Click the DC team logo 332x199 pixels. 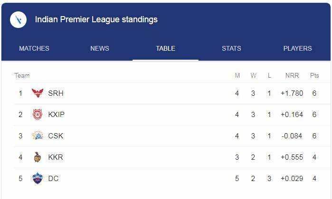(x=38, y=179)
